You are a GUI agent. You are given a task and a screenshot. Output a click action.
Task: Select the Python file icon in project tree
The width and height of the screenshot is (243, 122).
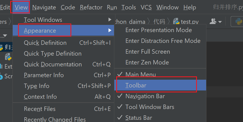(x=8, y=57)
